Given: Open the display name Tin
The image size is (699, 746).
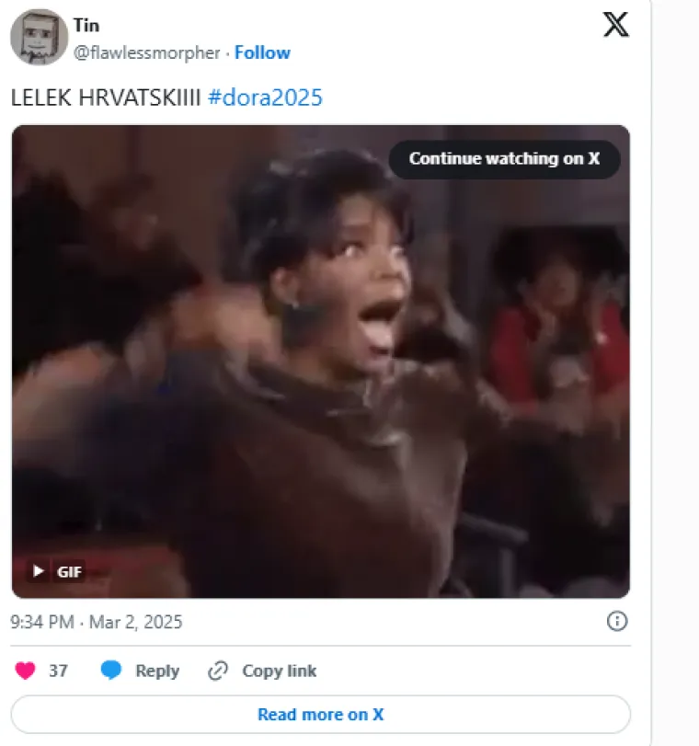Looking at the screenshot, I should coord(86,25).
